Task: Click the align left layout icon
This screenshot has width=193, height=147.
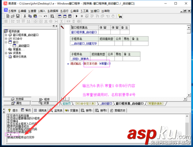Action: tap(13, 21)
